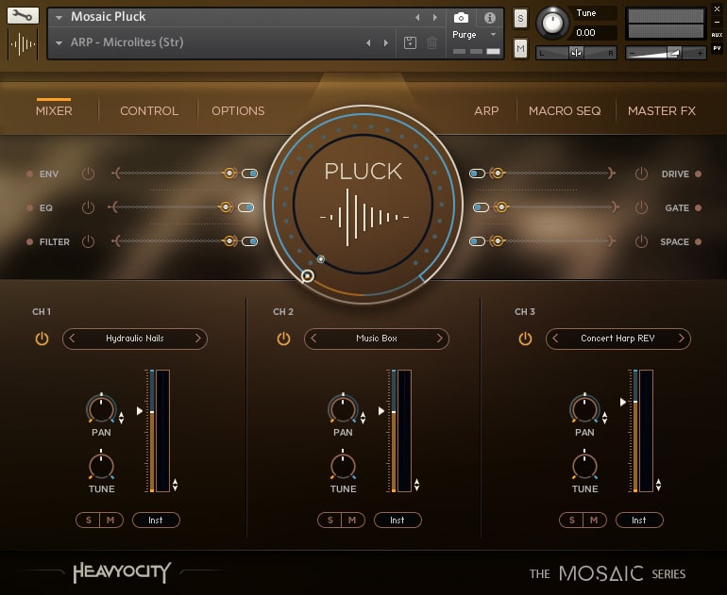Save the snapshot with floppy disk icon
Image resolution: width=727 pixels, height=595 pixels.
click(410, 43)
